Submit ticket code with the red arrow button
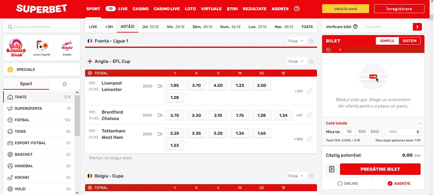435x195 pixels. [417, 27]
